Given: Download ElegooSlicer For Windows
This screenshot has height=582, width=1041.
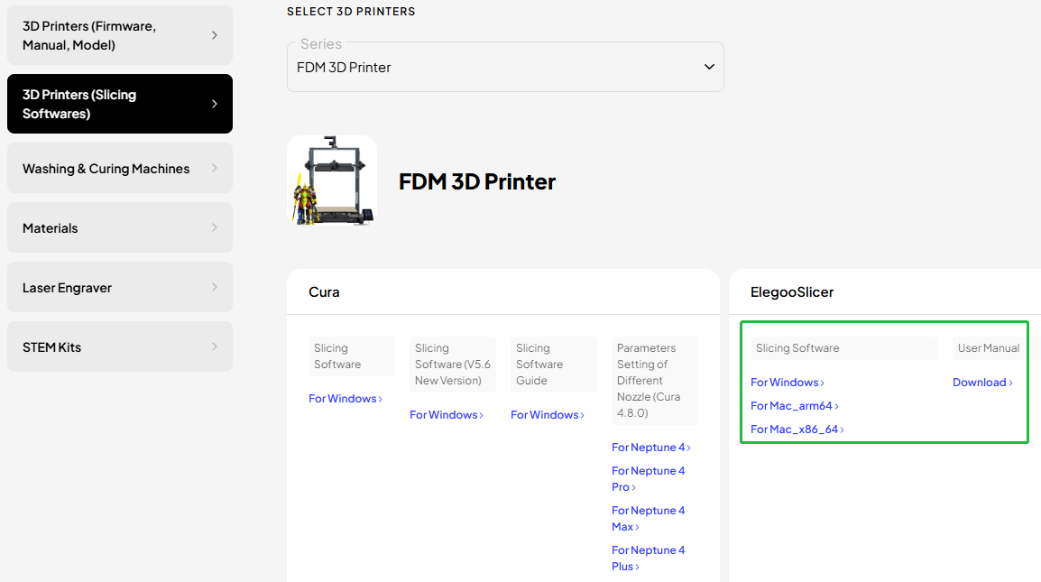Looking at the screenshot, I should click(x=787, y=383).
